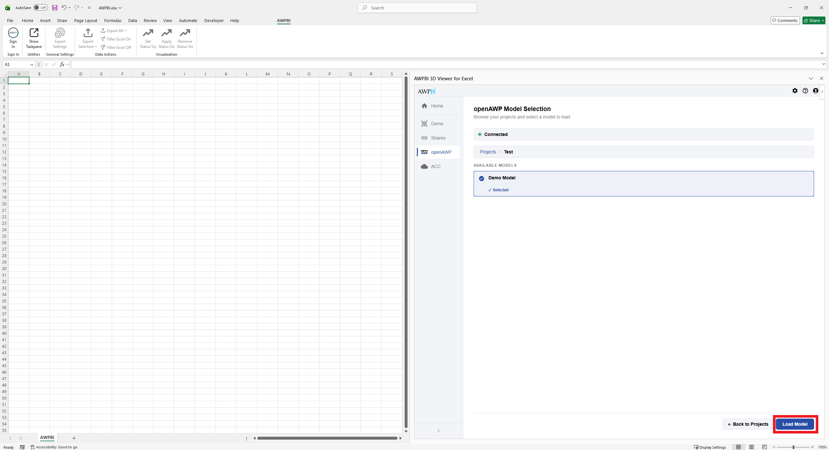Toggle Demo Model selection checkmark

coord(481,178)
